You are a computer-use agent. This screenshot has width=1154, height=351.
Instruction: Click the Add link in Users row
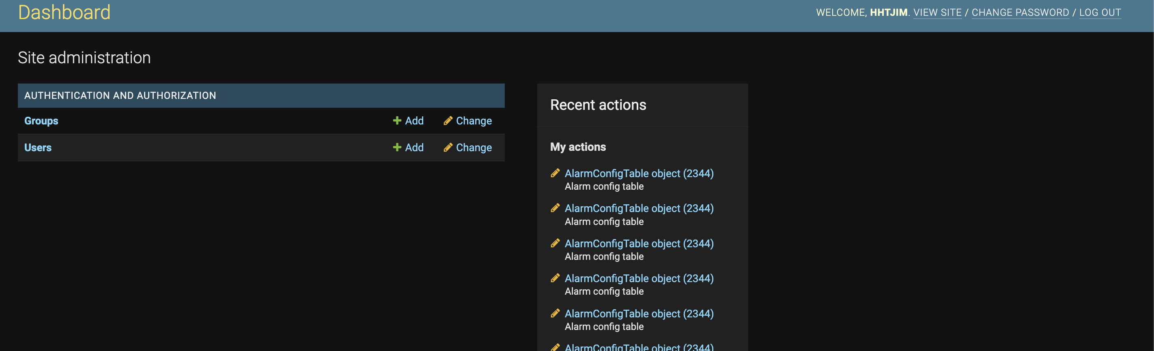(414, 148)
